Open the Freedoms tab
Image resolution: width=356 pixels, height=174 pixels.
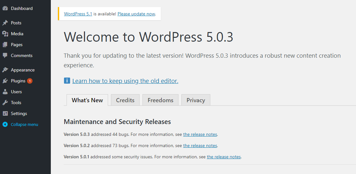pyautogui.click(x=160, y=100)
